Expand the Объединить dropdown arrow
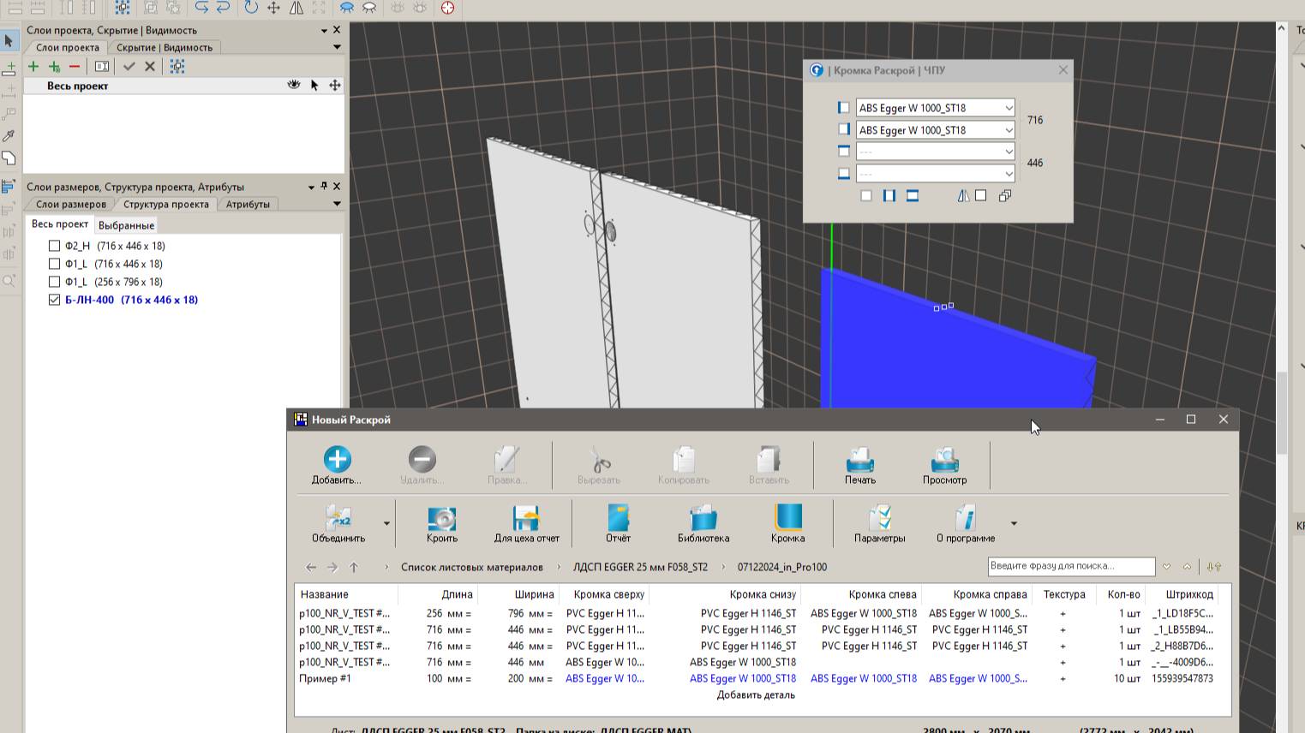The width and height of the screenshot is (1305, 733). point(386,523)
